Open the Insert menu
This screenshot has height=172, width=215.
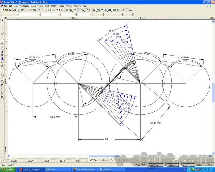[33, 6]
